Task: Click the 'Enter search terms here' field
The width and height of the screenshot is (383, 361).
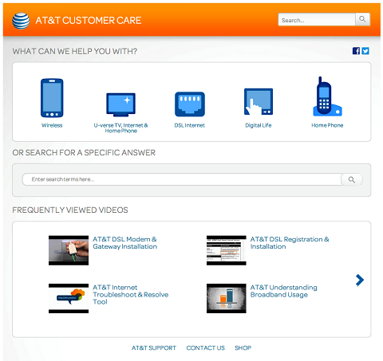Action: pos(182,179)
